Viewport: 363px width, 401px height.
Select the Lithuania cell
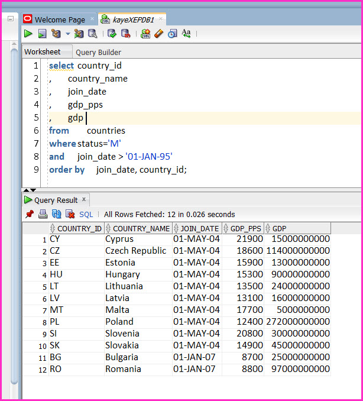[138, 286]
